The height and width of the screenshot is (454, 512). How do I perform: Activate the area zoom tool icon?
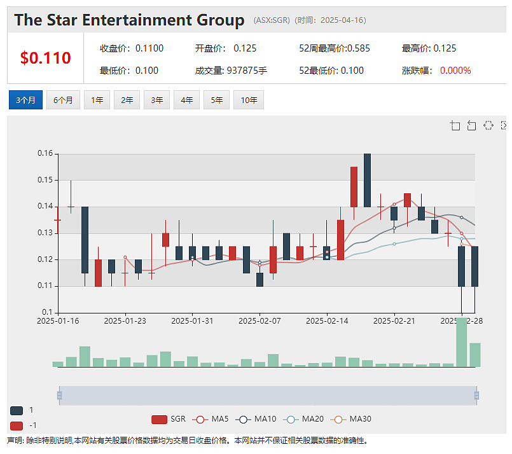pos(455,125)
